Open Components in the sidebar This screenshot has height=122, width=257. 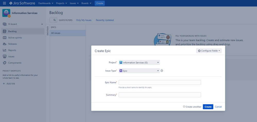pos(23,63)
